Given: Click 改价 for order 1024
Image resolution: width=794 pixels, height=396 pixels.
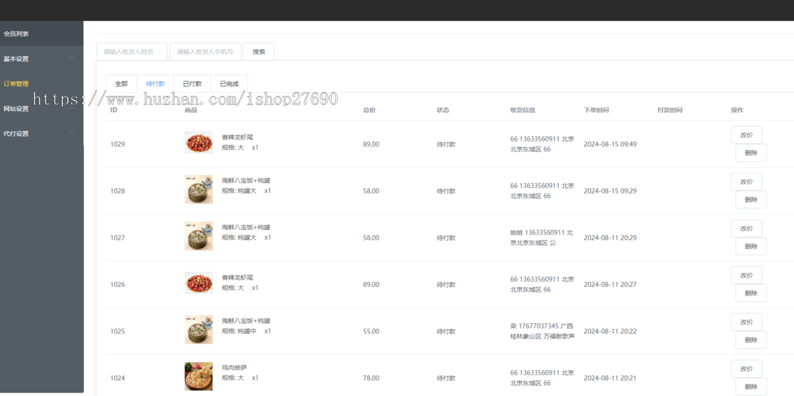Looking at the screenshot, I should coord(746,369).
